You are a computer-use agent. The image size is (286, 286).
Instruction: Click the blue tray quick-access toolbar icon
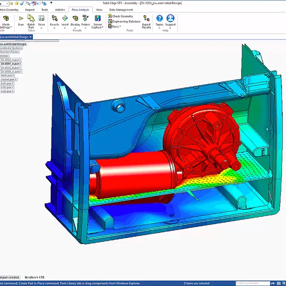pyautogui.click(x=22, y=3)
